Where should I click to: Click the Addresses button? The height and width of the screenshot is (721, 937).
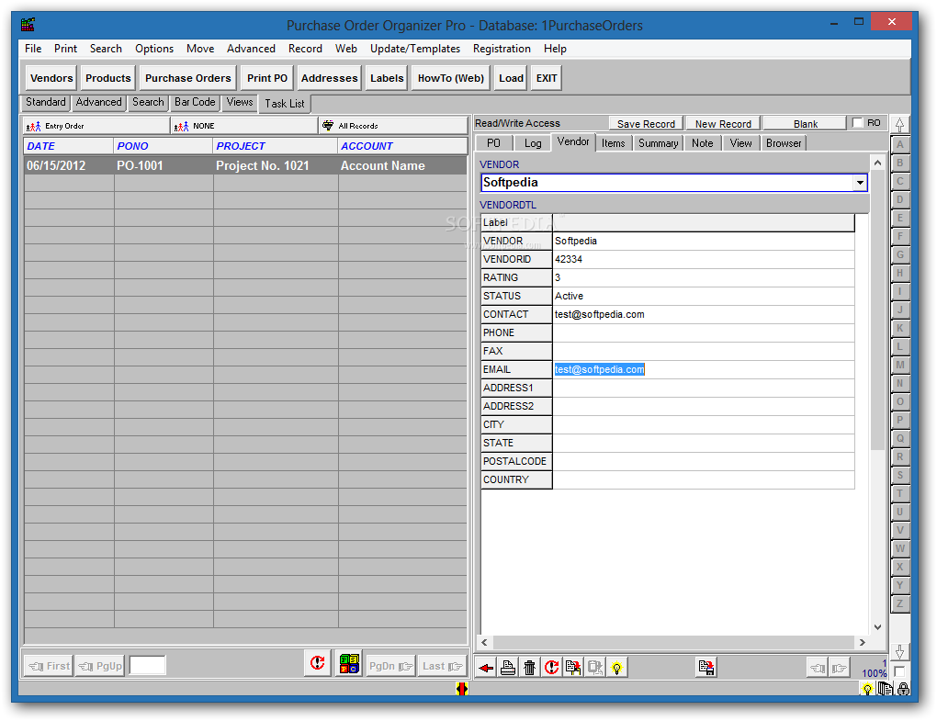(x=329, y=78)
